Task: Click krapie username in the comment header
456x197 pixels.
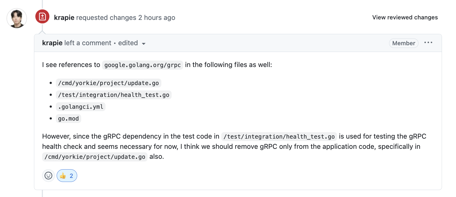Action: coord(52,43)
